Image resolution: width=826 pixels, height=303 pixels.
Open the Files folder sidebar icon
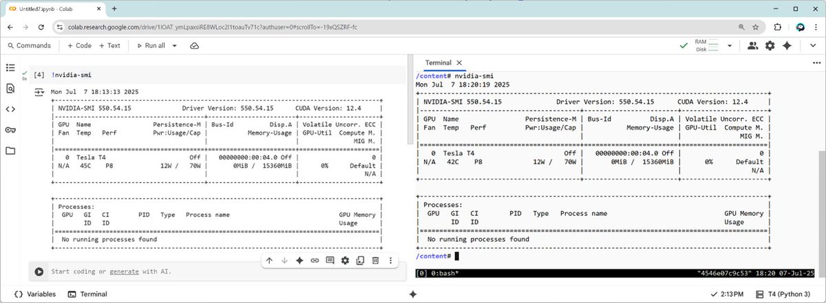coord(10,150)
